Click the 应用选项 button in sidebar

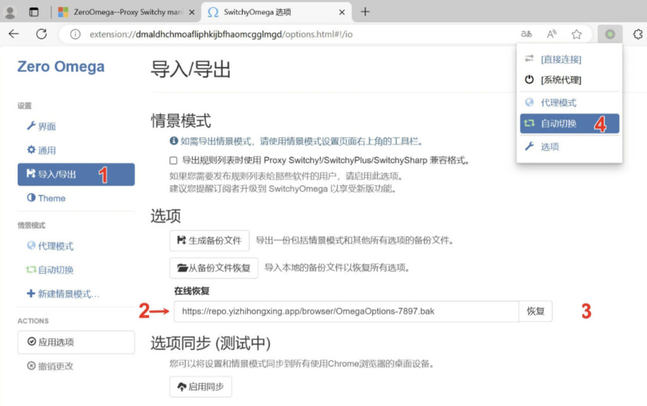click(x=76, y=342)
